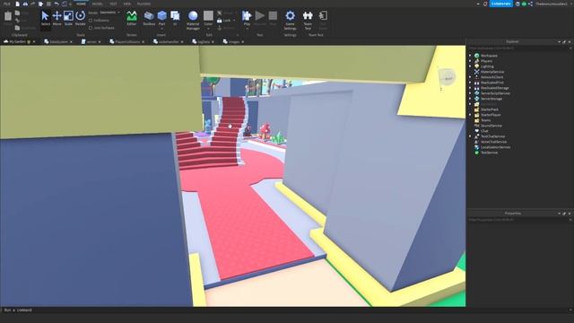Open the Toolbox
The image size is (574, 323).
[149, 18]
